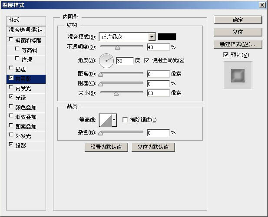Click the 复位为默认值 button

pos(153,147)
